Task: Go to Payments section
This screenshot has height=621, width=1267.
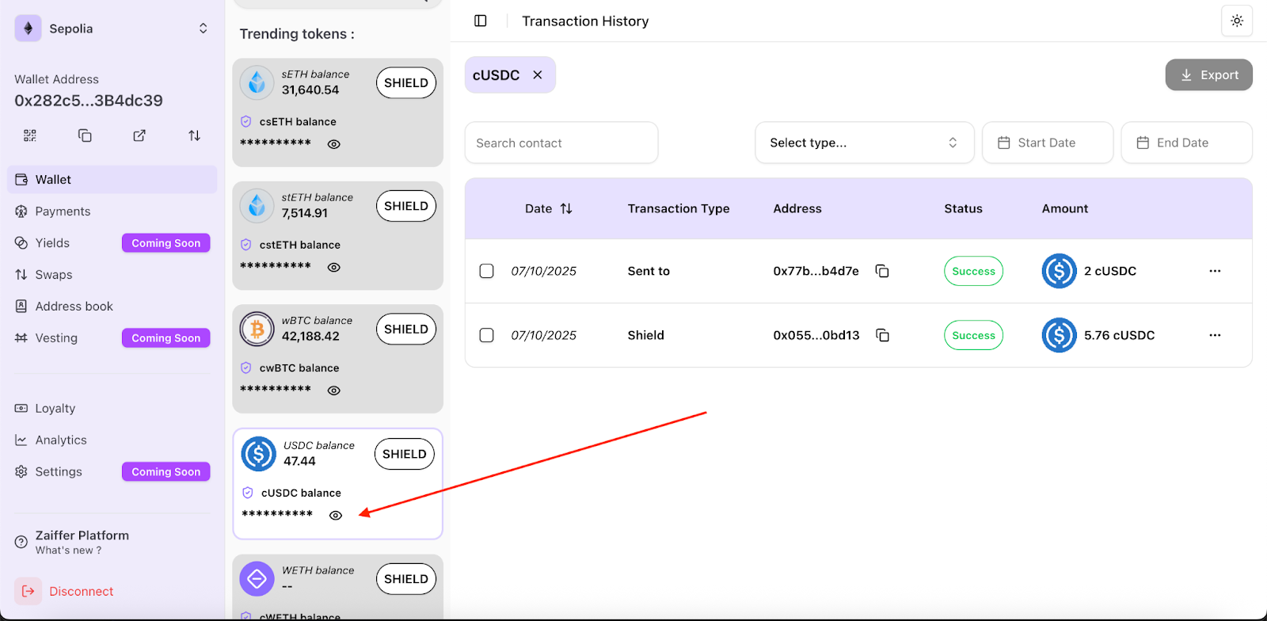Action: click(x=112, y=211)
